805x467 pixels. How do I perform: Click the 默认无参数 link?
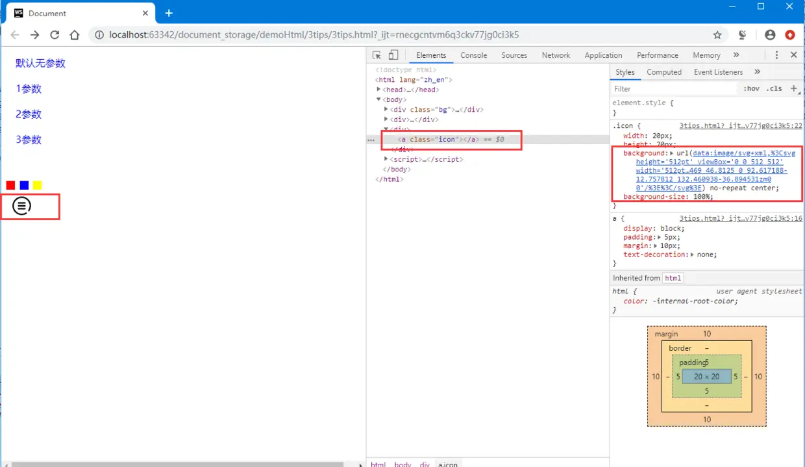[x=40, y=63]
